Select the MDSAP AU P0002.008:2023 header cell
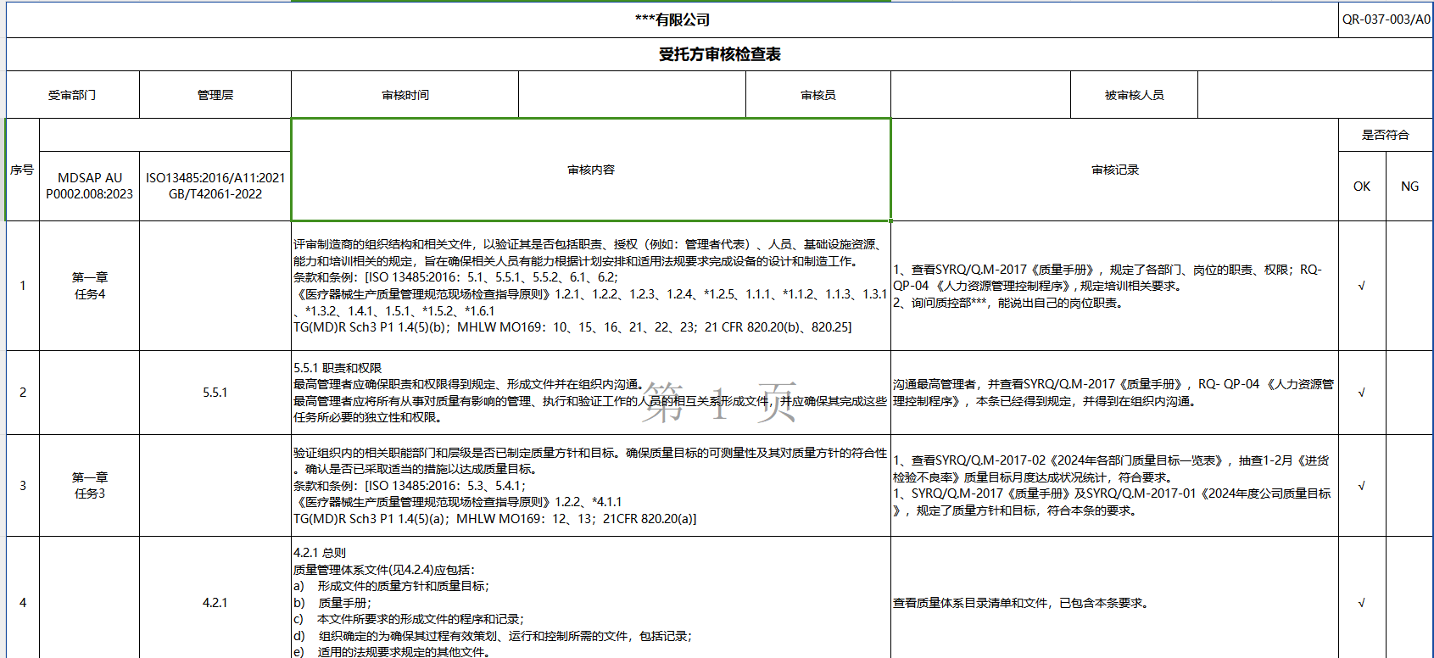Image resolution: width=1434 pixels, height=658 pixels. click(x=89, y=186)
